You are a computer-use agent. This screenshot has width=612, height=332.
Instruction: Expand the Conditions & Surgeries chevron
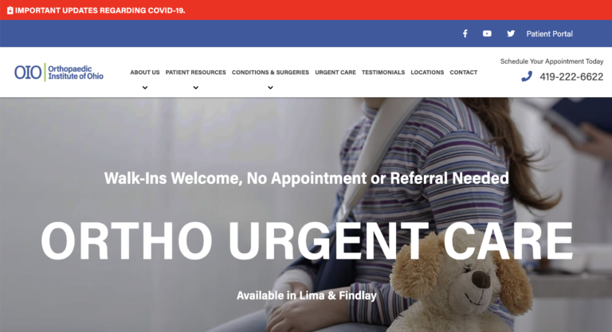tap(270, 88)
